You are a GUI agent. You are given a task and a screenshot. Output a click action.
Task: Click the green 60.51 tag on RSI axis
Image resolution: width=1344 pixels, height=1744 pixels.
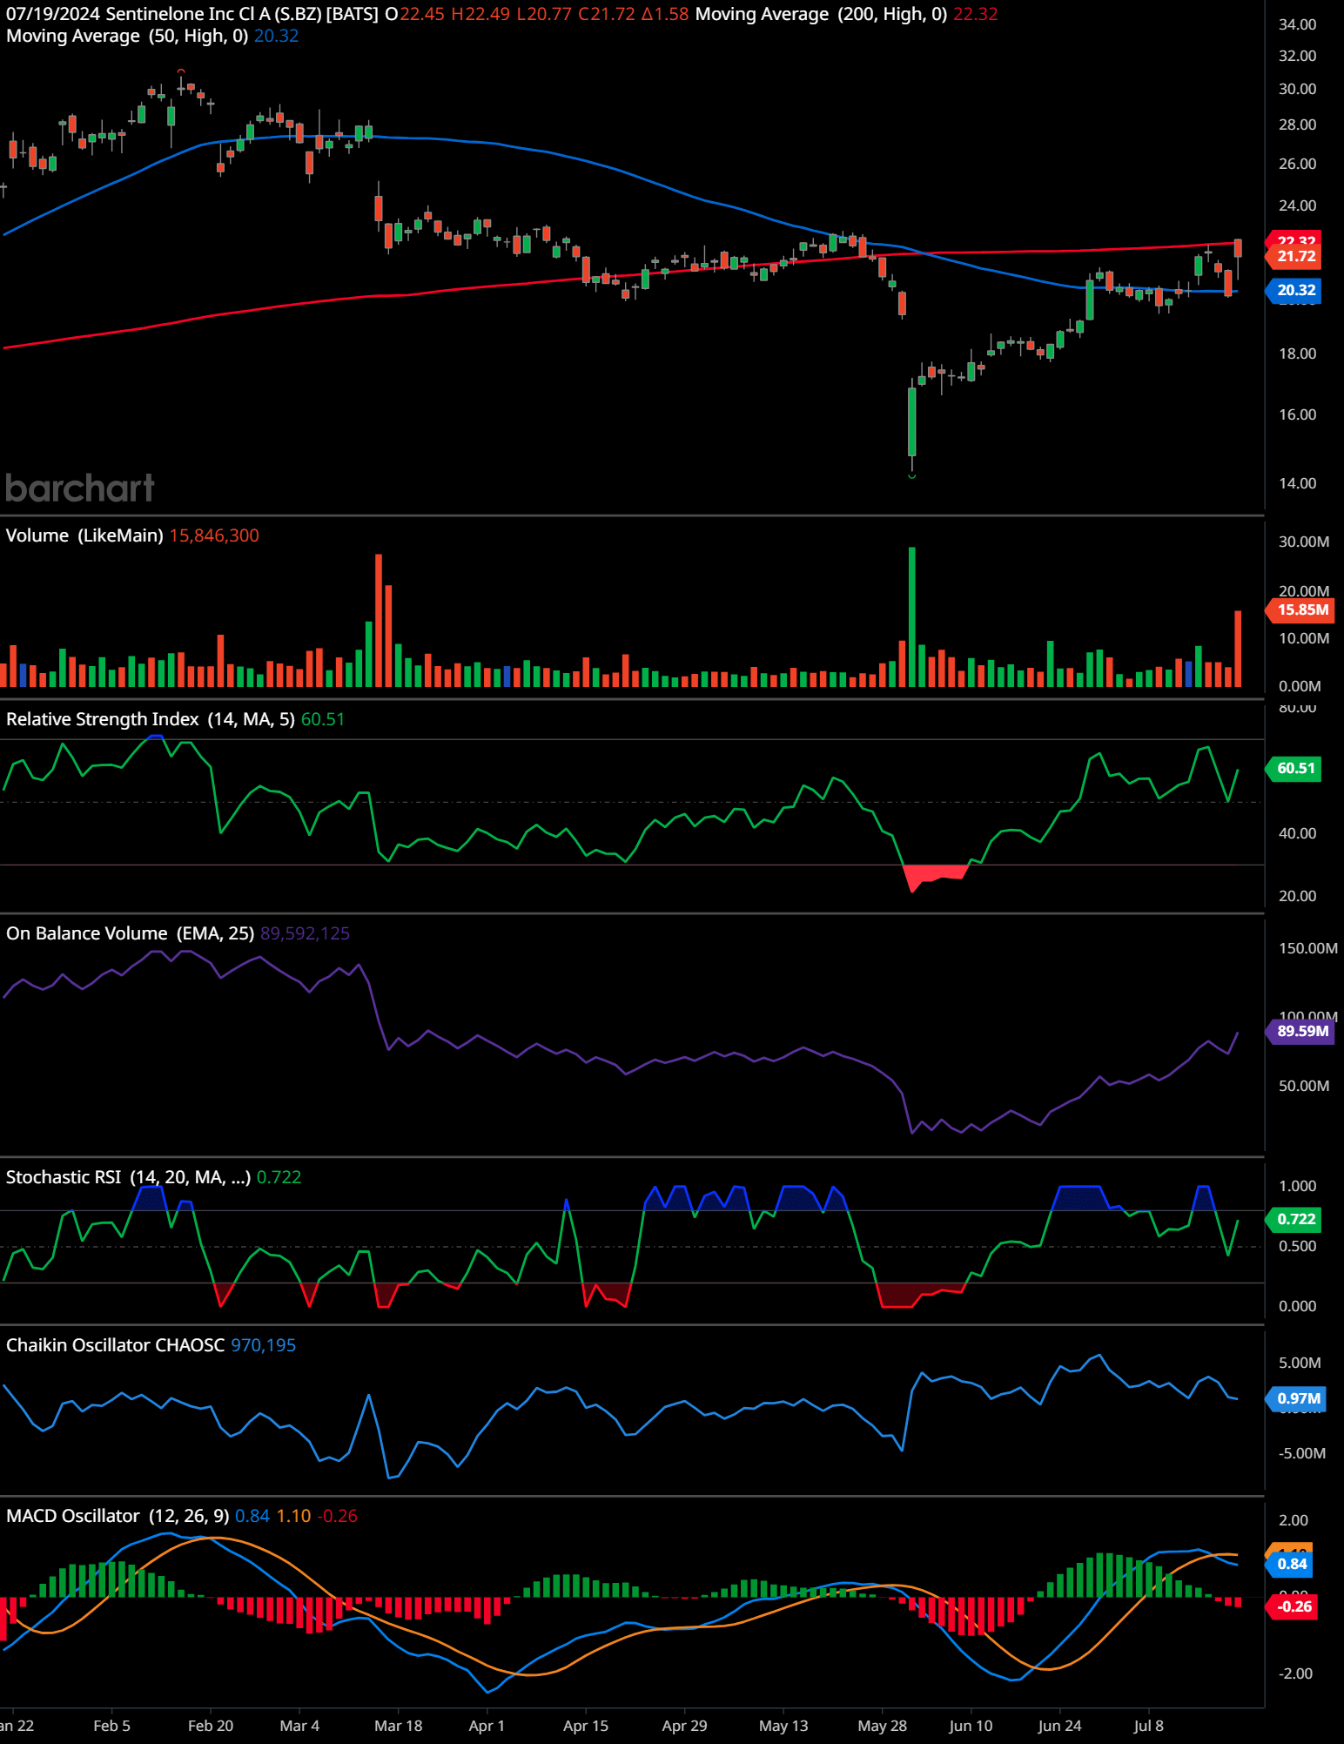(1295, 768)
